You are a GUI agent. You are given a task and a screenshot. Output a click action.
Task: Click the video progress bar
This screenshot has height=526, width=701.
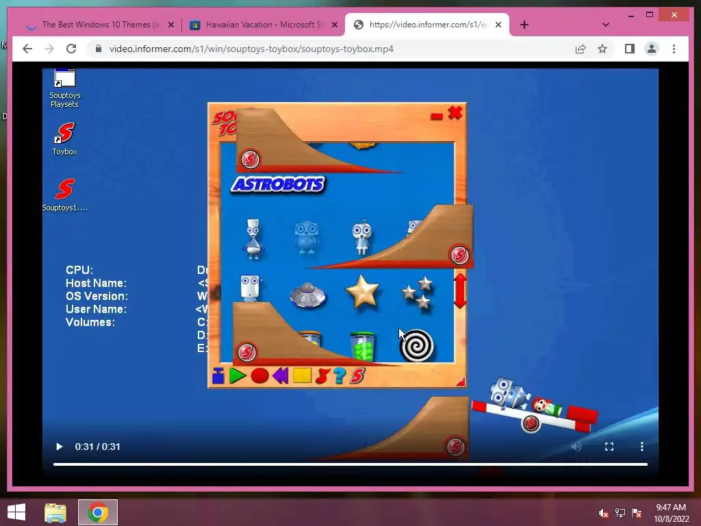tap(350, 464)
